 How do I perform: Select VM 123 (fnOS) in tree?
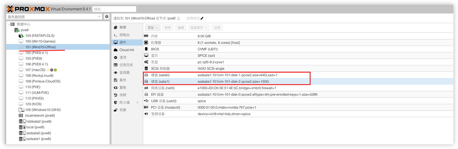(x=33, y=104)
